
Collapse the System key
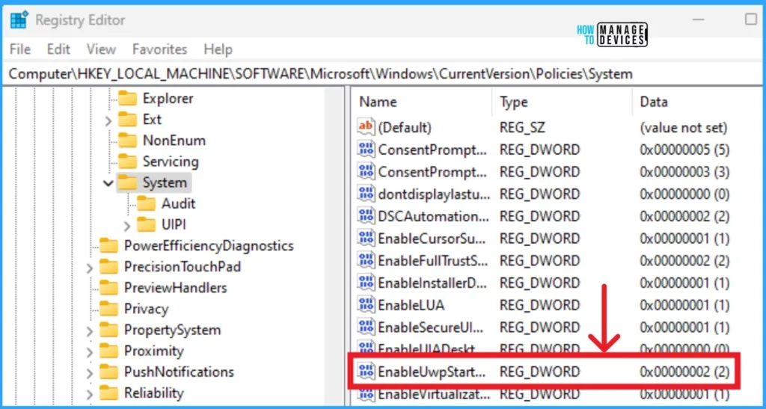coord(108,183)
